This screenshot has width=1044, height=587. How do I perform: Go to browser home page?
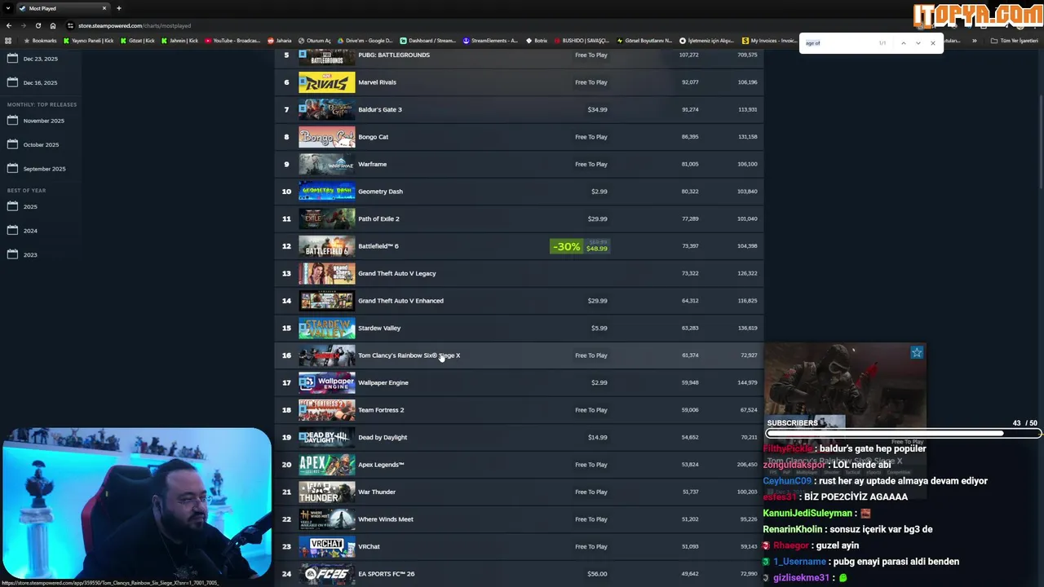[53, 25]
